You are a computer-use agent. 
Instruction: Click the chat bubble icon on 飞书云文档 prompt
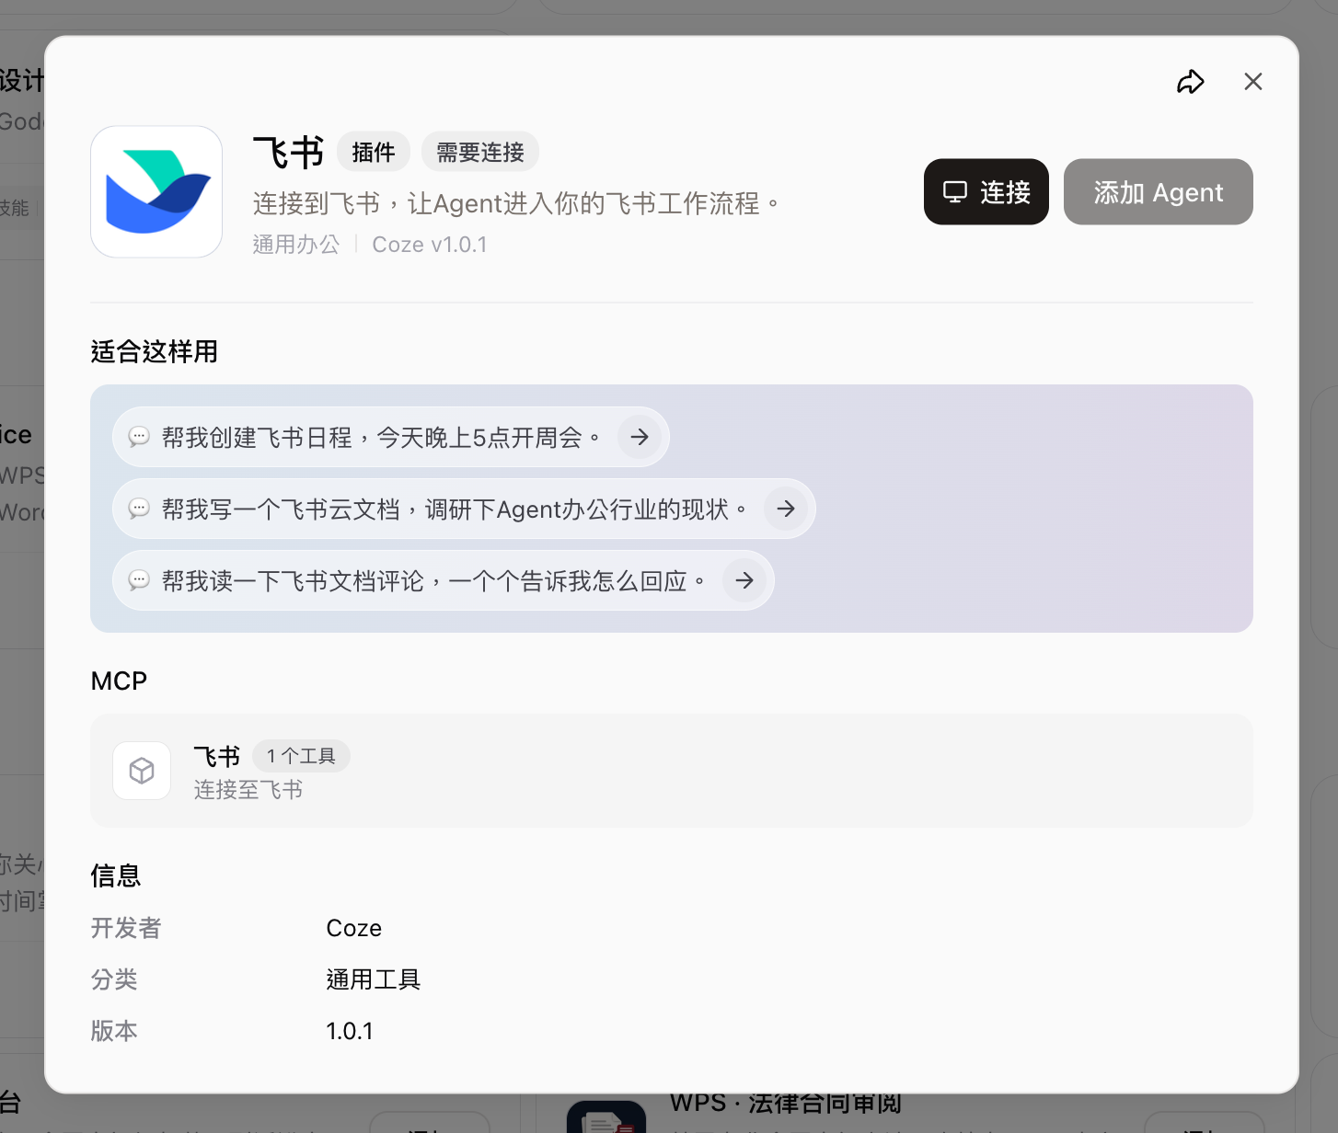139,509
